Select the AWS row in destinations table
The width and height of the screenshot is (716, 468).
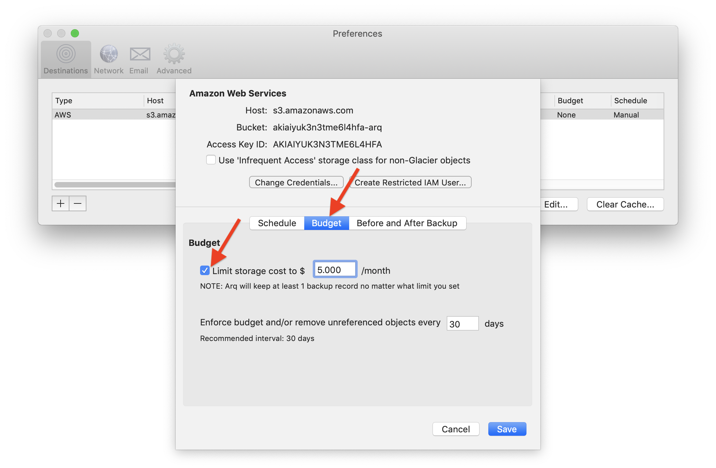click(x=114, y=115)
